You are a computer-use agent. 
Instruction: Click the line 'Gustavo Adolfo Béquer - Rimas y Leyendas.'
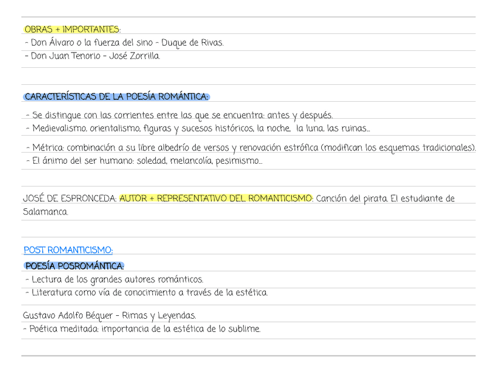(110, 316)
